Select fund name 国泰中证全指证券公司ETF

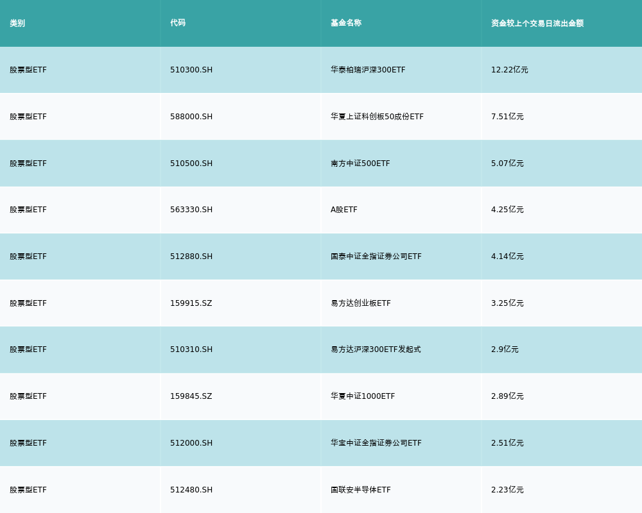tap(376, 256)
